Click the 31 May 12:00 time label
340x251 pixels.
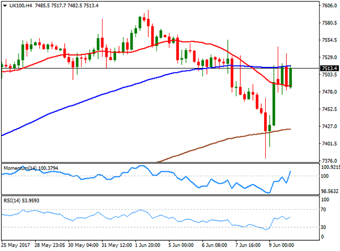[117, 245]
